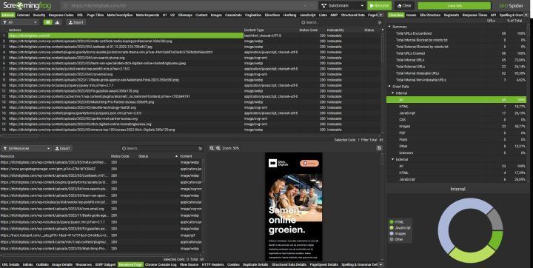
Task: Collapse the Internal tree node
Action: (x=392, y=93)
